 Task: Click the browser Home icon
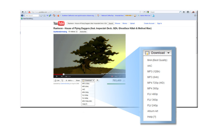point(184,12)
